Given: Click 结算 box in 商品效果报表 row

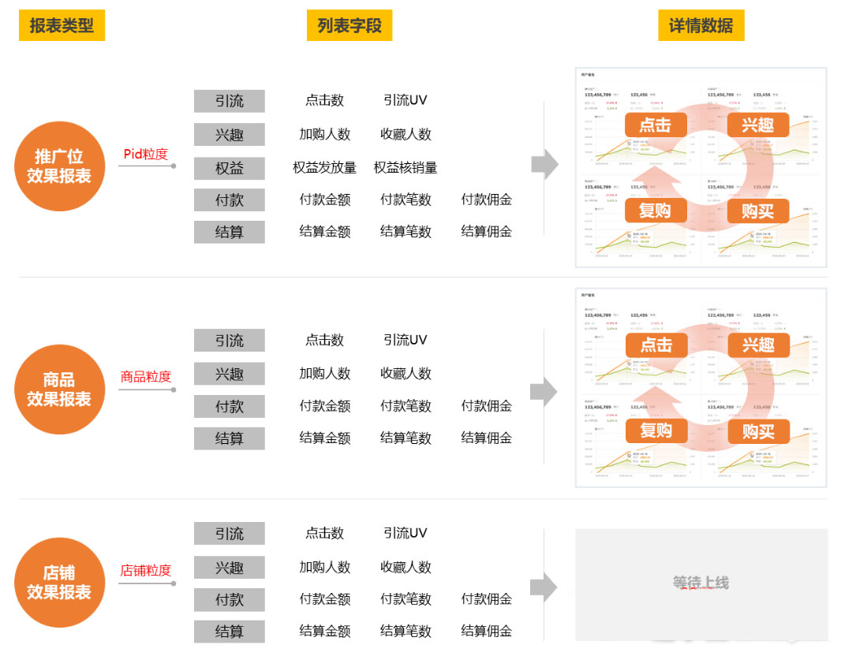Looking at the screenshot, I should pos(230,438).
